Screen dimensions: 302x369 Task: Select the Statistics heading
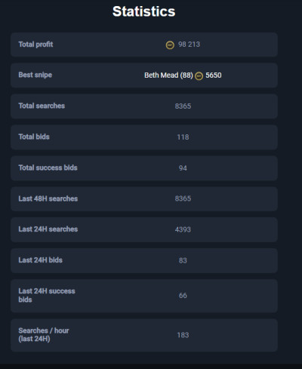pyautogui.click(x=143, y=11)
